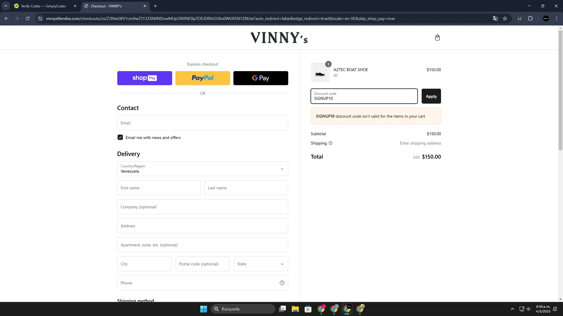Image resolution: width=563 pixels, height=316 pixels.
Task: Pay with PayPal button
Action: pos(203,78)
